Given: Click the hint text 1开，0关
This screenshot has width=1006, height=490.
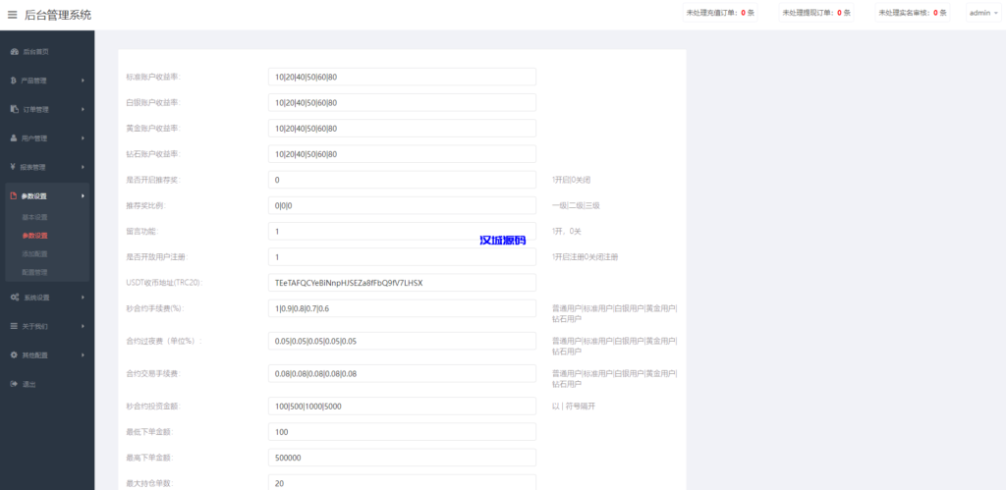Looking at the screenshot, I should [x=567, y=231].
